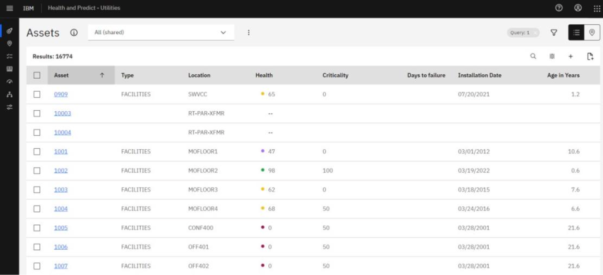Sort by the Installation Date column header
This screenshot has width=603, height=275.
480,75
